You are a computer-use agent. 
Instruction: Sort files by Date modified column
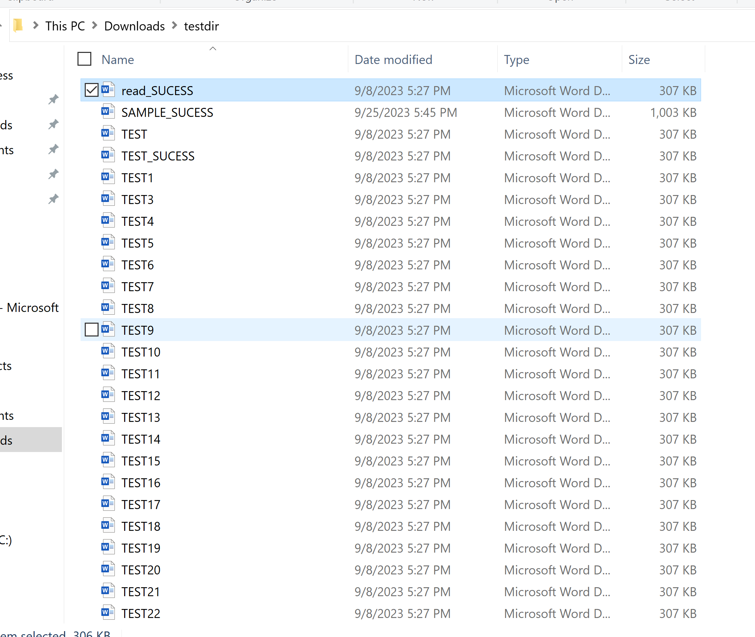click(393, 59)
